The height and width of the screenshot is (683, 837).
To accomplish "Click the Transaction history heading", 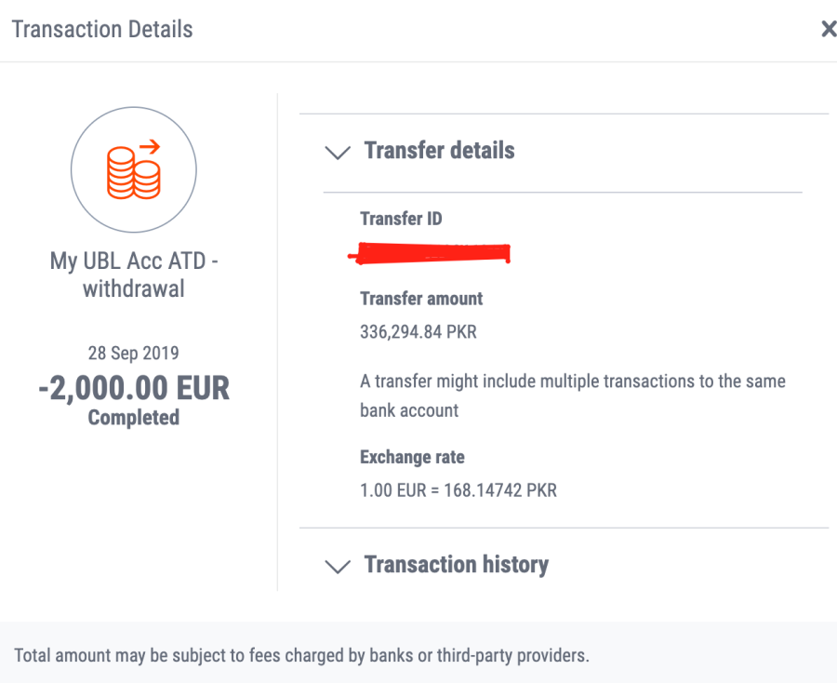I will tap(457, 565).
